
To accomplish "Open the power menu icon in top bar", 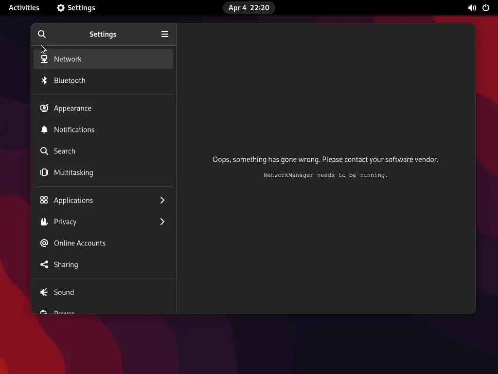I will 486,8.
